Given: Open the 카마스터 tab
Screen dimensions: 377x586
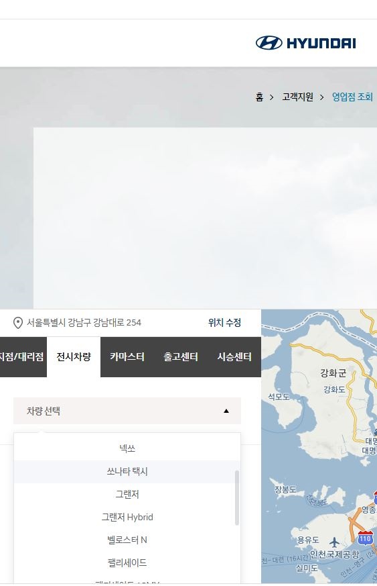Looking at the screenshot, I should click(x=127, y=357).
